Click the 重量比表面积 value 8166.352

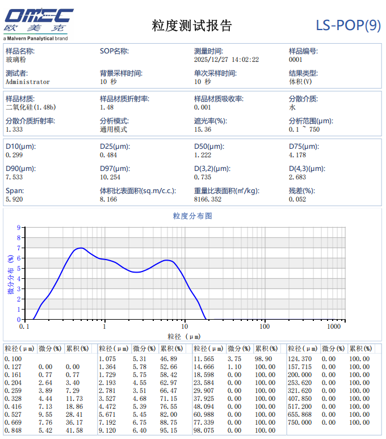point(208,199)
